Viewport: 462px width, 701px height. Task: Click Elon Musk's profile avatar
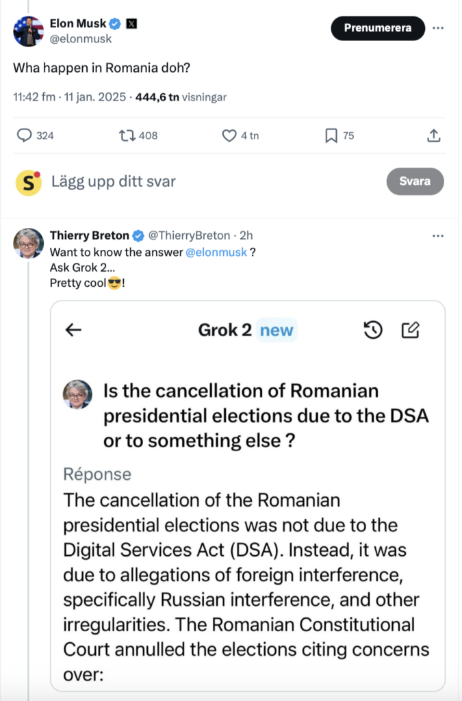click(x=29, y=31)
